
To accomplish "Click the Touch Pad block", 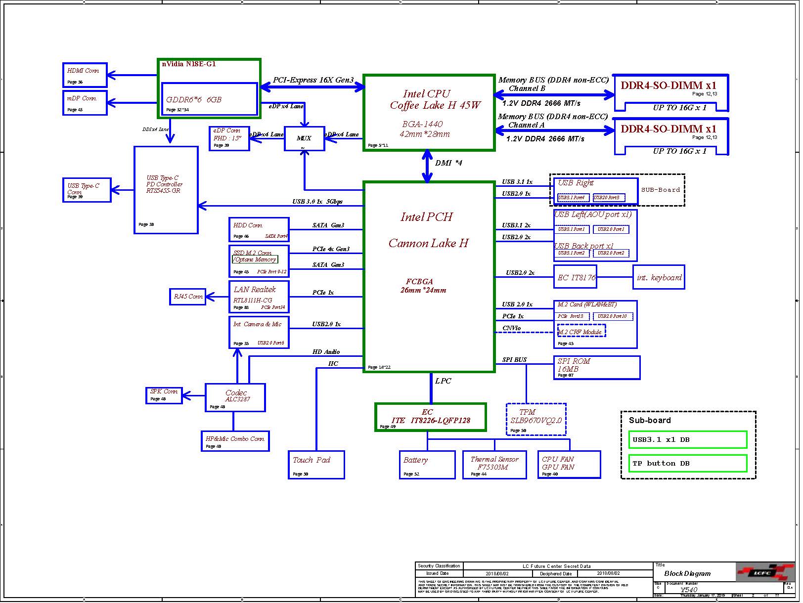I will 316,465.
